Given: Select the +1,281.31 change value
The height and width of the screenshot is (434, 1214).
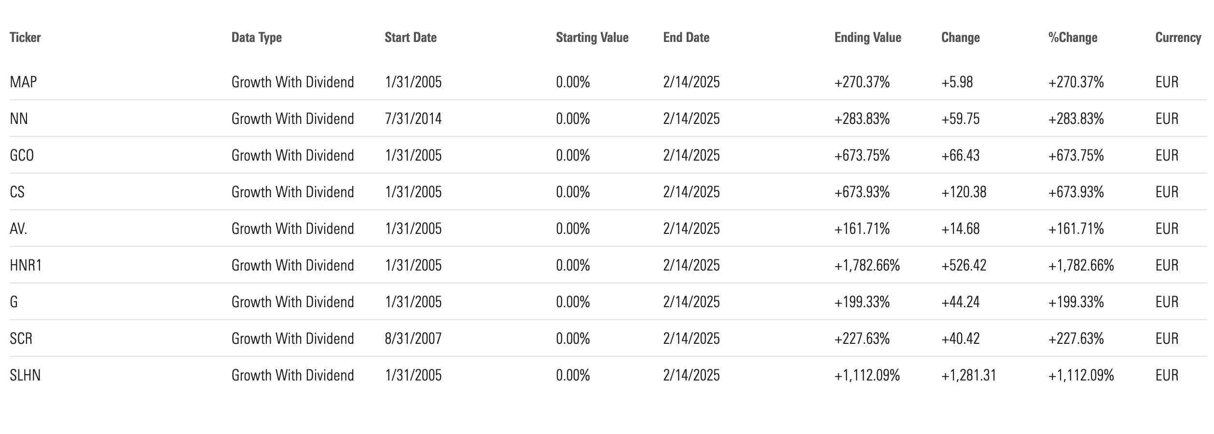Looking at the screenshot, I should (968, 375).
